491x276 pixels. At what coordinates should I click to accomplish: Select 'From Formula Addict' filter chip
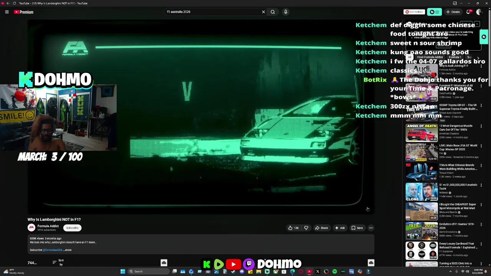click(430, 57)
